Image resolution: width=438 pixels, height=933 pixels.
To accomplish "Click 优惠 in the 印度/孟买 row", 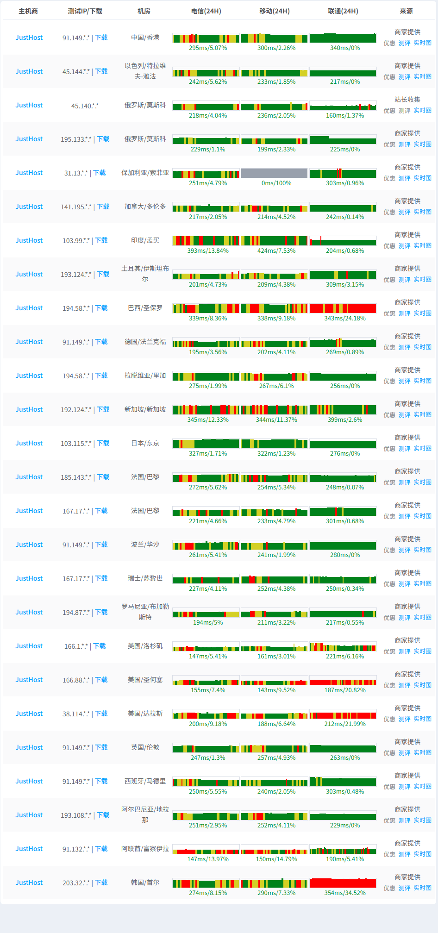I will click(389, 246).
